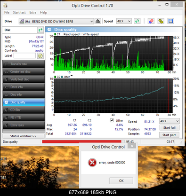Click the C2 total value 3116422
The image size is (186, 196).
pos(86,133)
